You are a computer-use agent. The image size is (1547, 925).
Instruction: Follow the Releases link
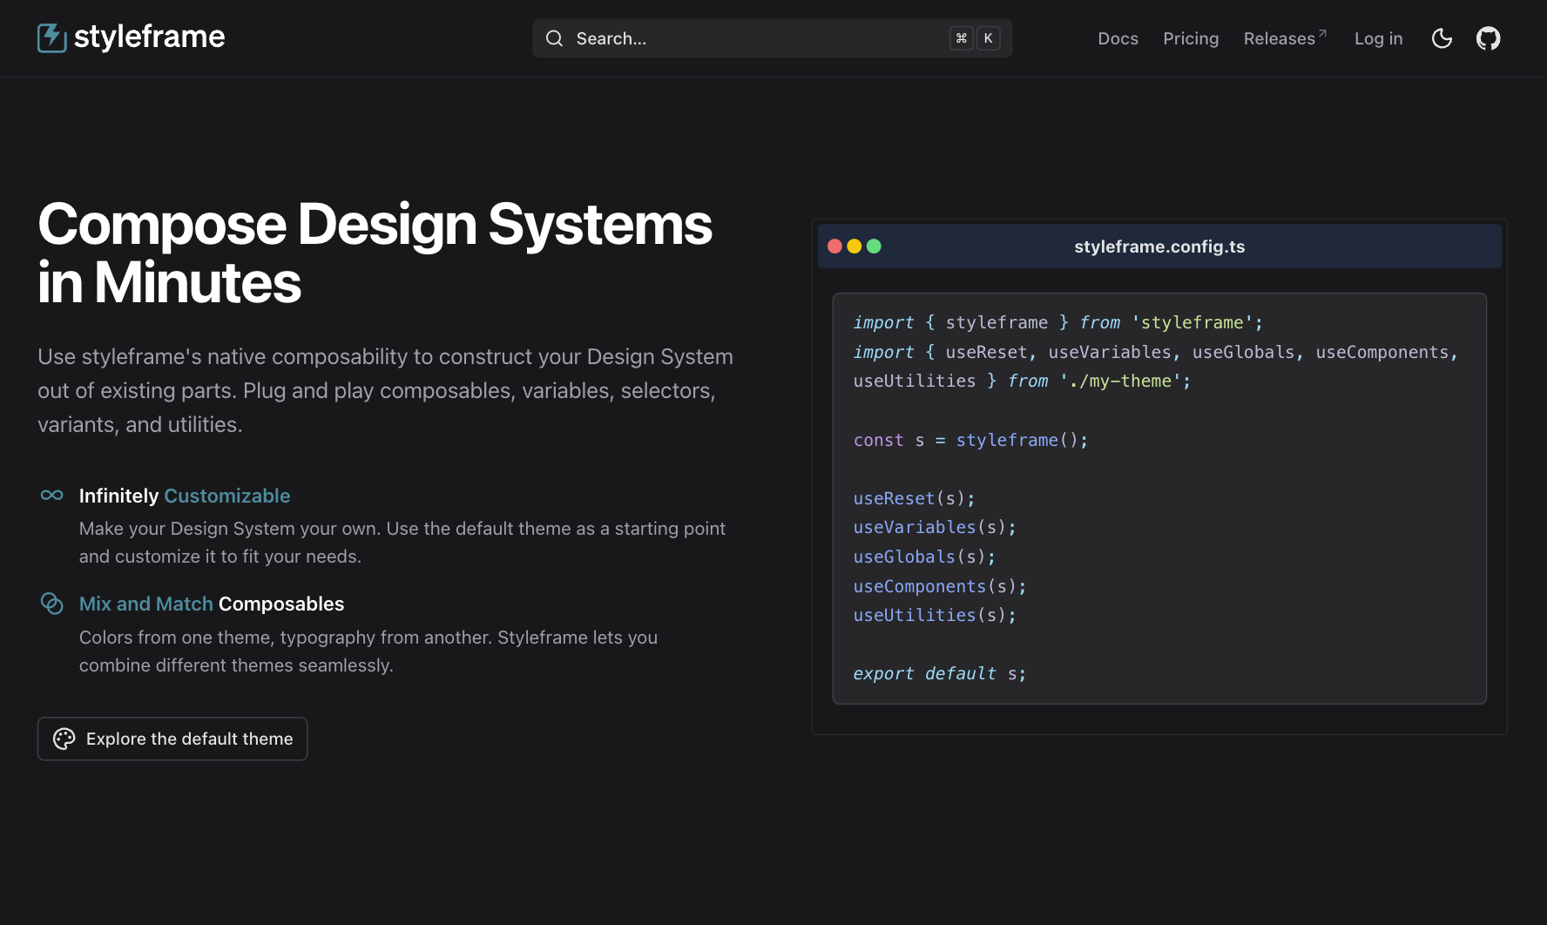pyautogui.click(x=1280, y=38)
